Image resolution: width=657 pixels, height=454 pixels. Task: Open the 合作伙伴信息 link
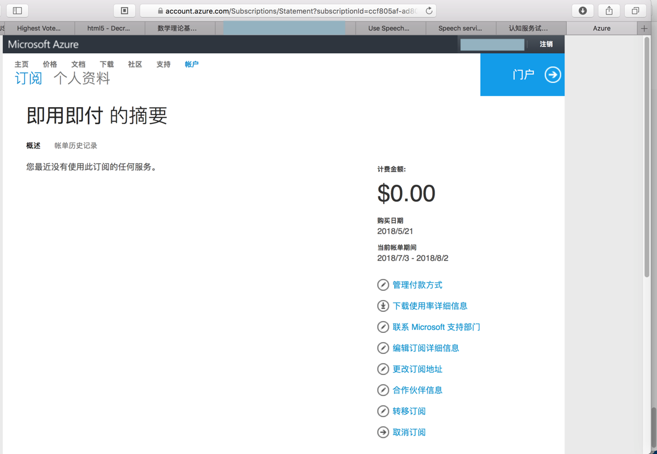pyautogui.click(x=418, y=390)
